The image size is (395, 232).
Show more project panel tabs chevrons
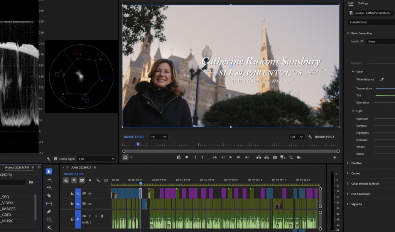[39, 167]
